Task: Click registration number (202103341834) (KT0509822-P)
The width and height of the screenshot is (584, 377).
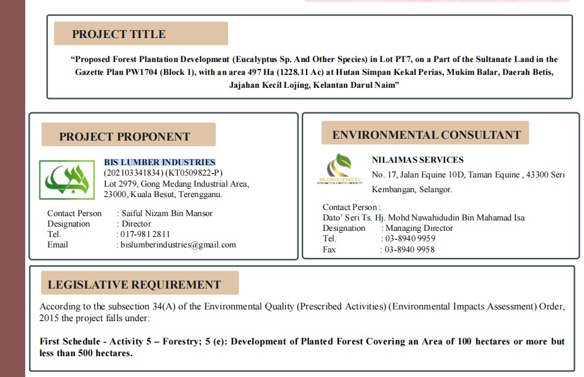Action: click(163, 173)
